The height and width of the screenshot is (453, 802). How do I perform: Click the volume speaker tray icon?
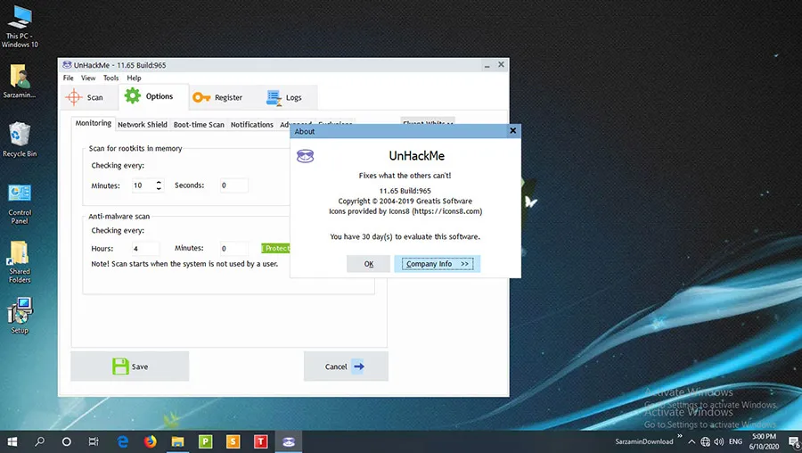point(718,441)
